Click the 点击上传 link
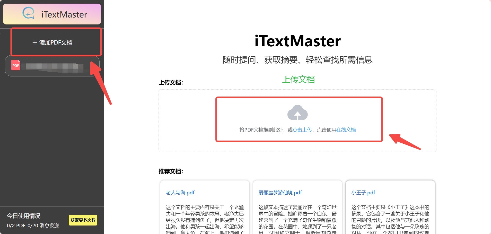Image resolution: width=491 pixels, height=234 pixels. [x=302, y=130]
